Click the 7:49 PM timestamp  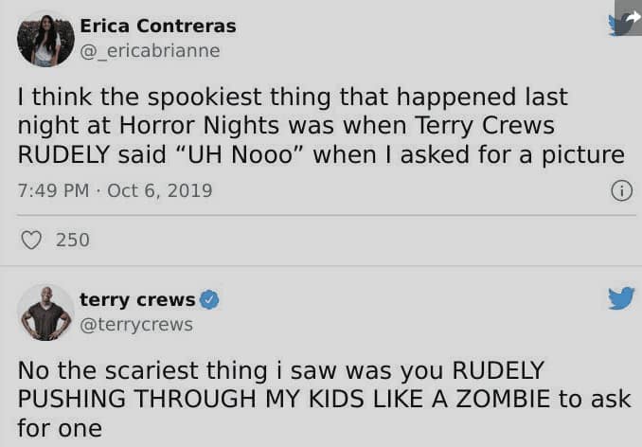(x=52, y=190)
